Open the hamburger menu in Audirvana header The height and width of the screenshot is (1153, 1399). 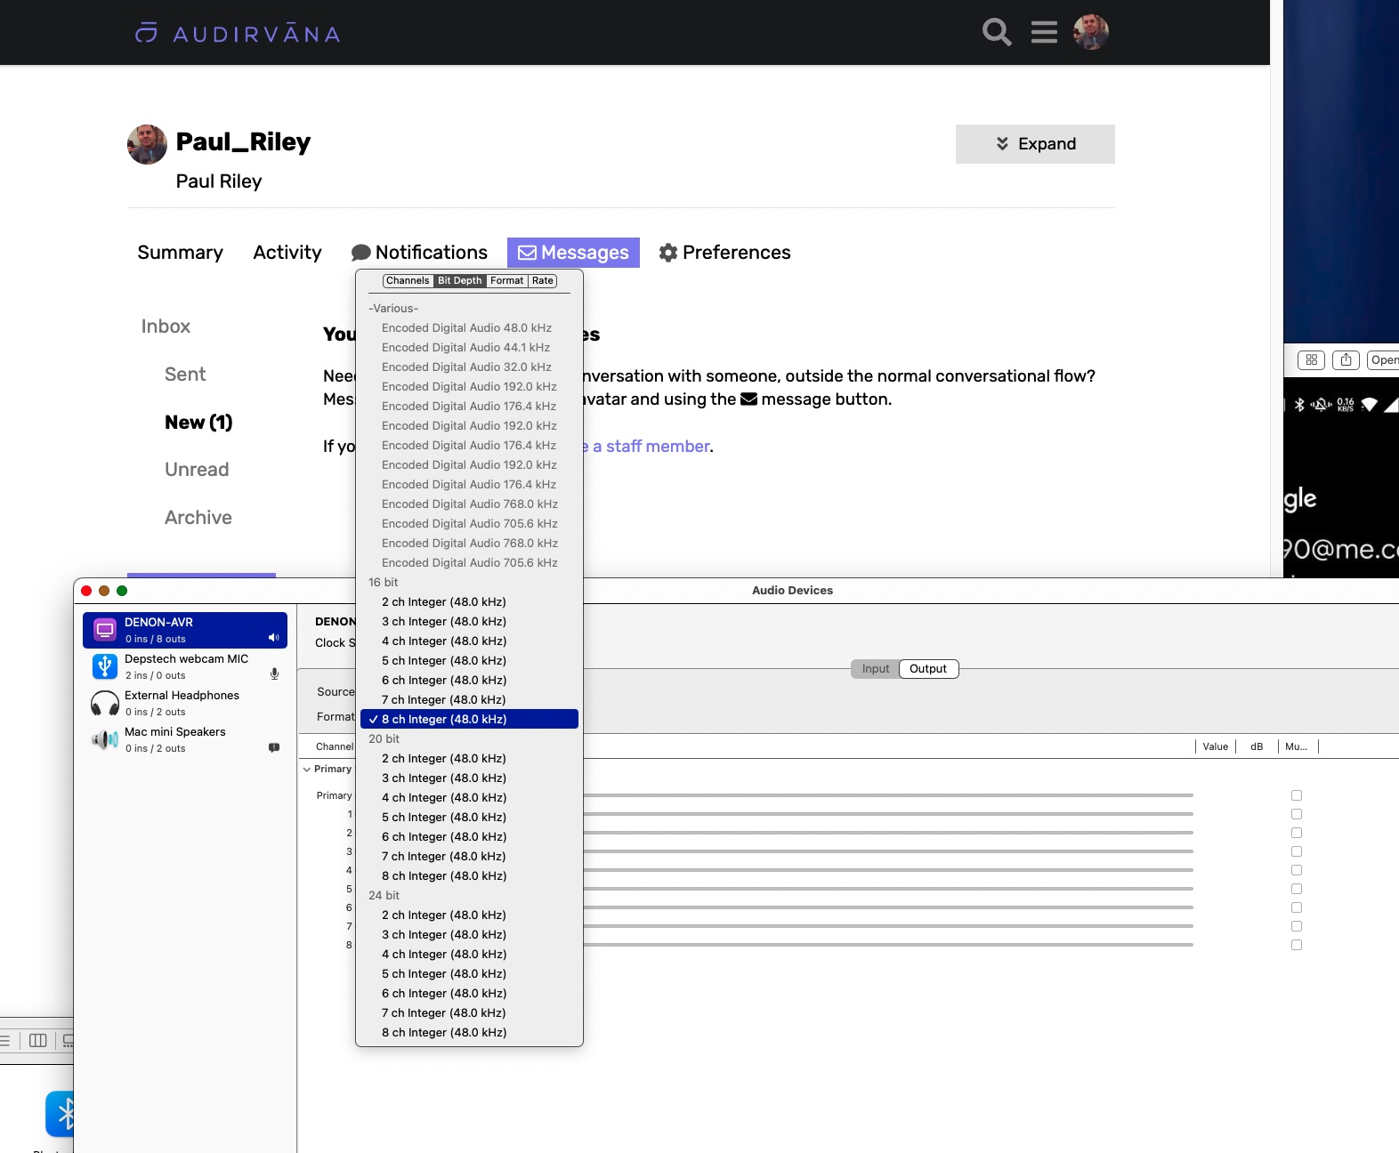(1044, 32)
